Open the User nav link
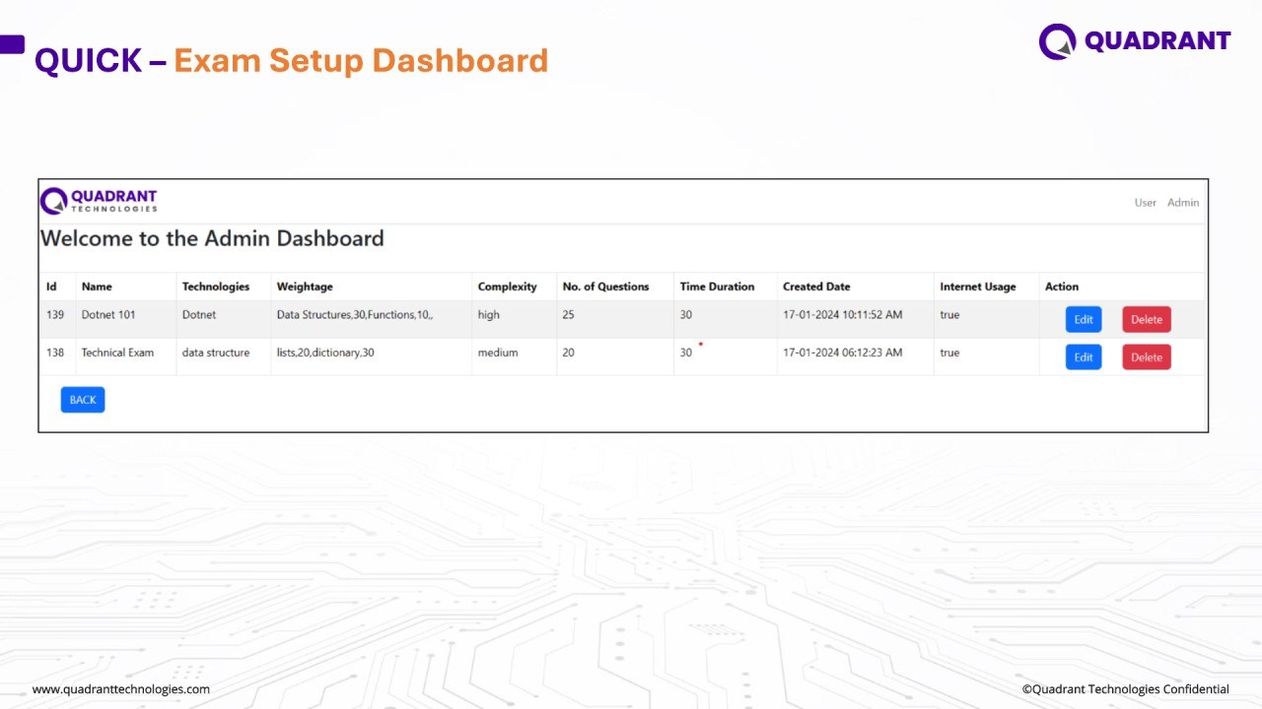 [1145, 203]
